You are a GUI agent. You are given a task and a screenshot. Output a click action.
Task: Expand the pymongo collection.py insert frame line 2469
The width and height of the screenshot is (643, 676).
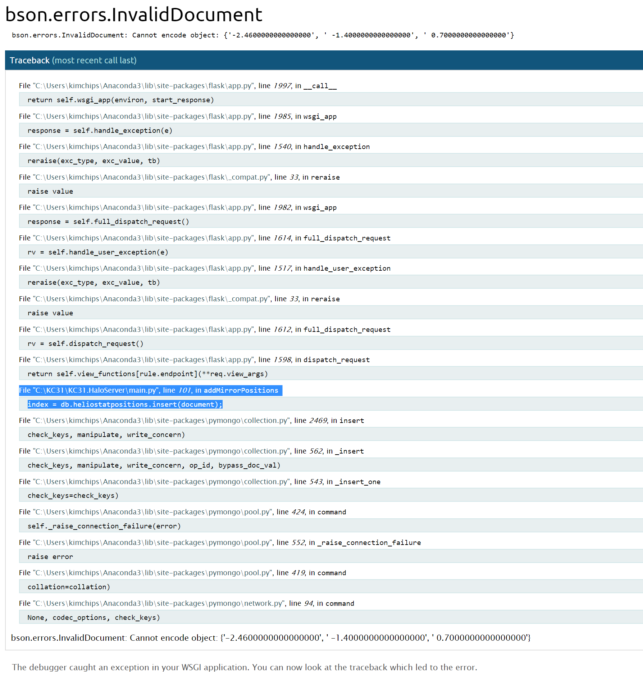click(x=191, y=420)
